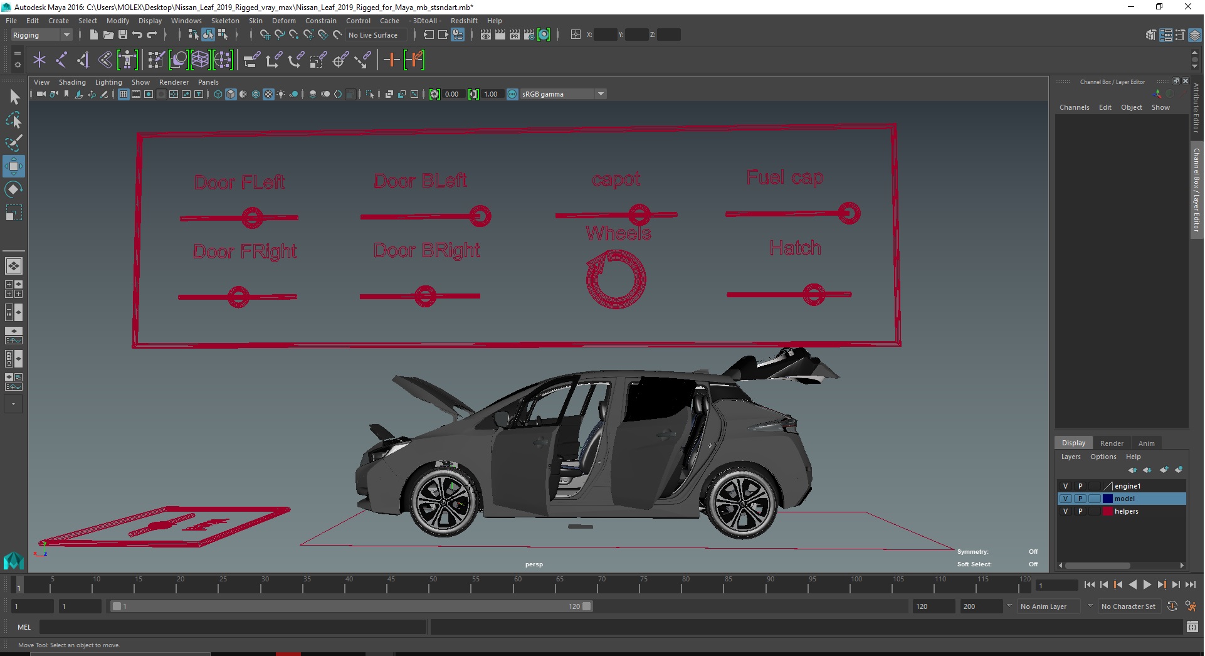The width and height of the screenshot is (1205, 656).
Task: Open the Render View window icon
Action: 486,35
